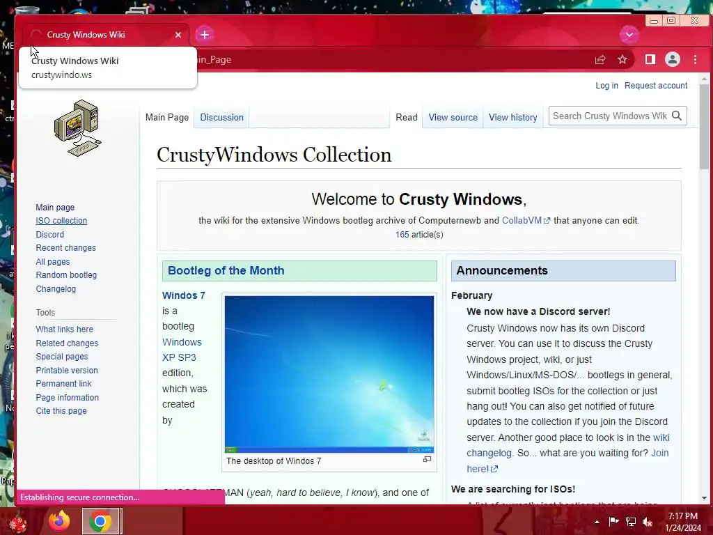Image resolution: width=713 pixels, height=535 pixels.
Task: Open Recent changes in the sidebar
Action: pyautogui.click(x=66, y=248)
